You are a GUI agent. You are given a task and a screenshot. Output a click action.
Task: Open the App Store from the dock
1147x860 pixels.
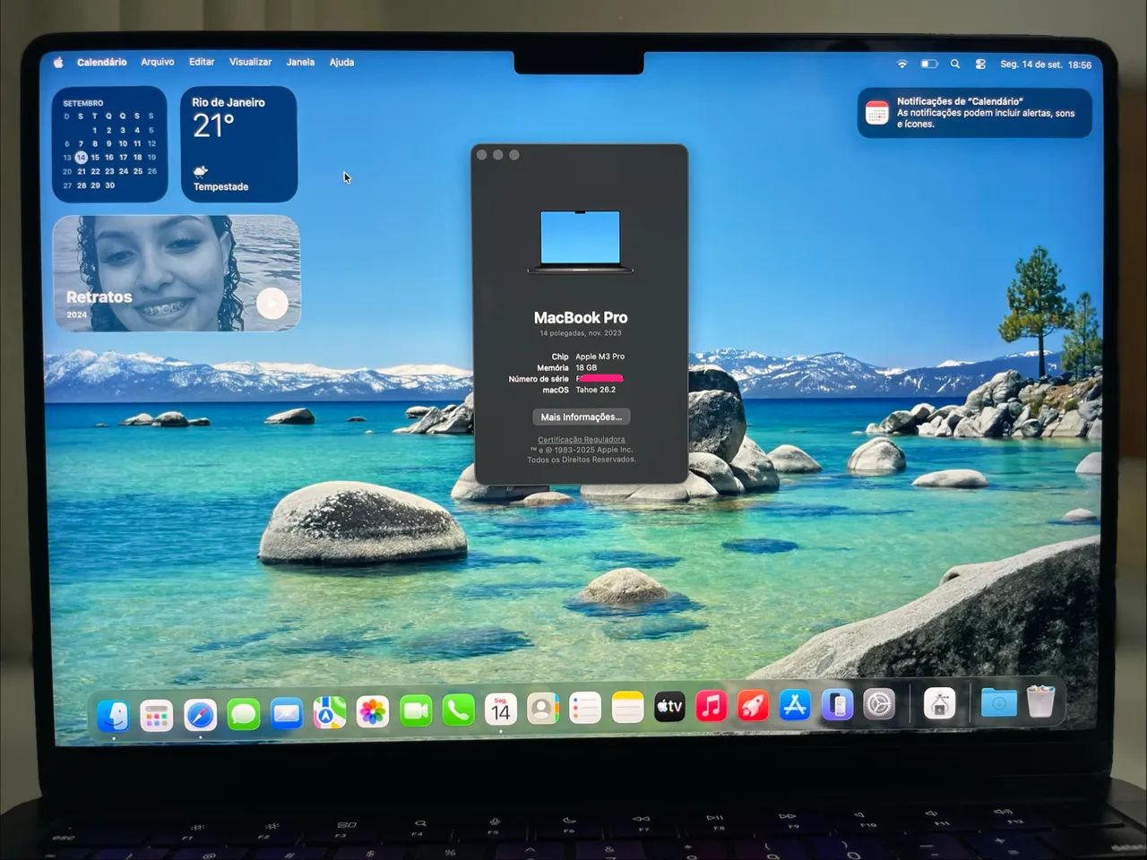click(x=795, y=706)
